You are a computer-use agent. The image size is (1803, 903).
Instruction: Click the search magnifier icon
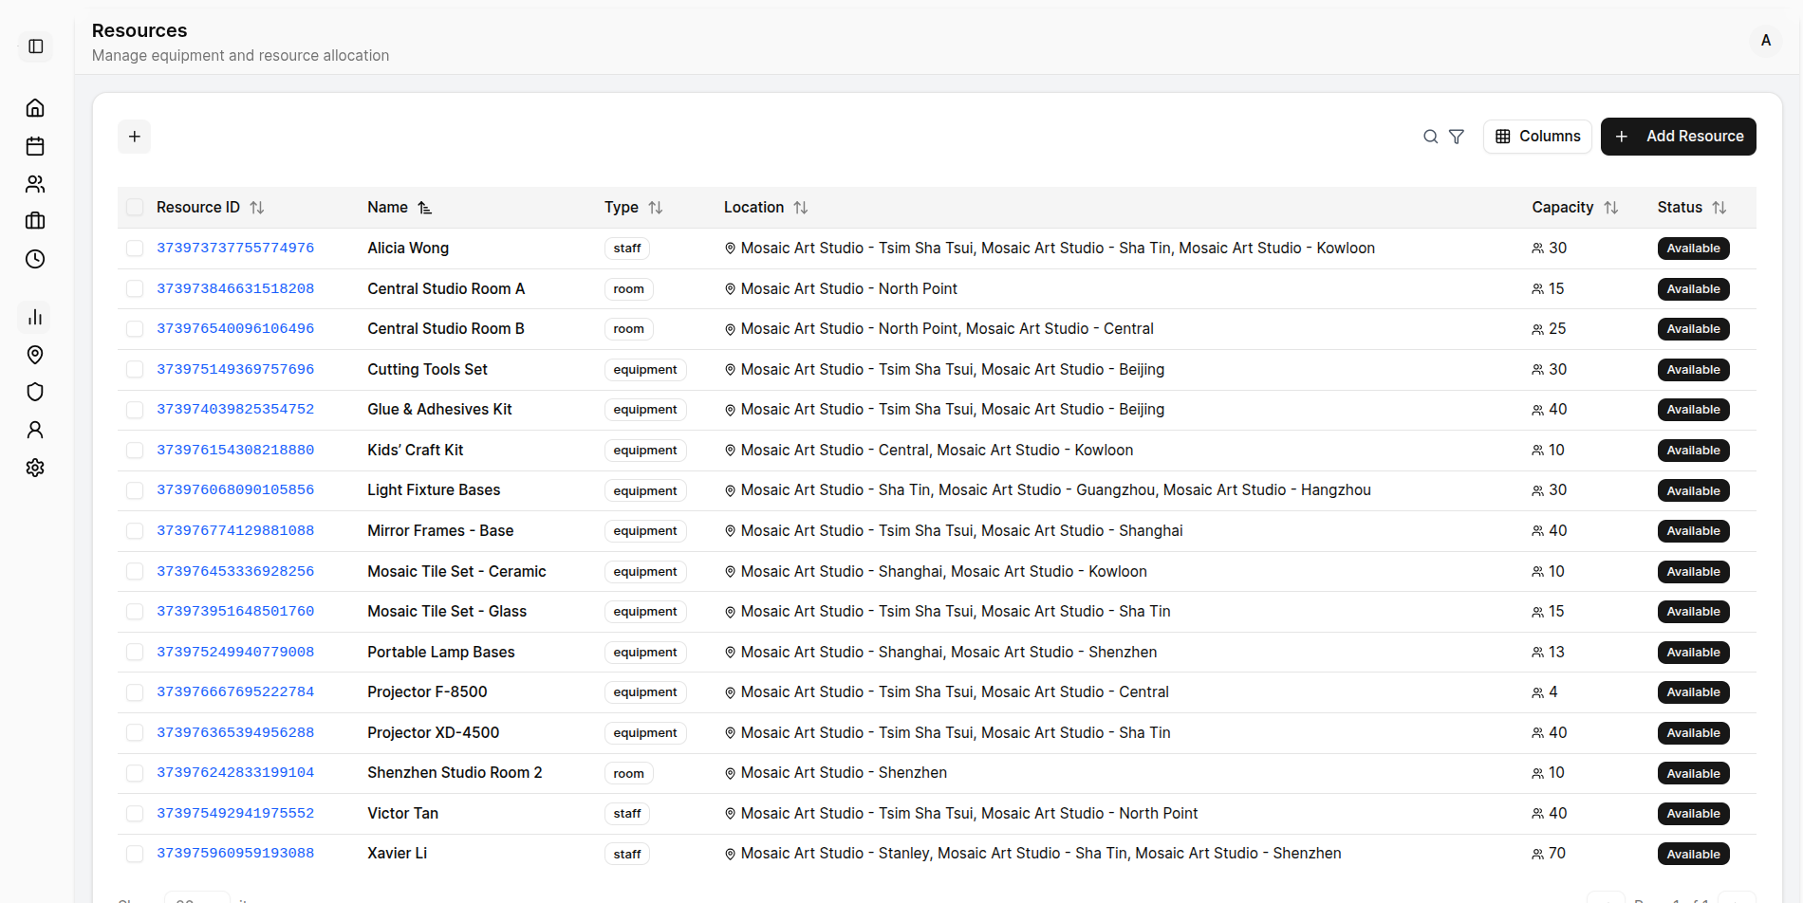1430,137
